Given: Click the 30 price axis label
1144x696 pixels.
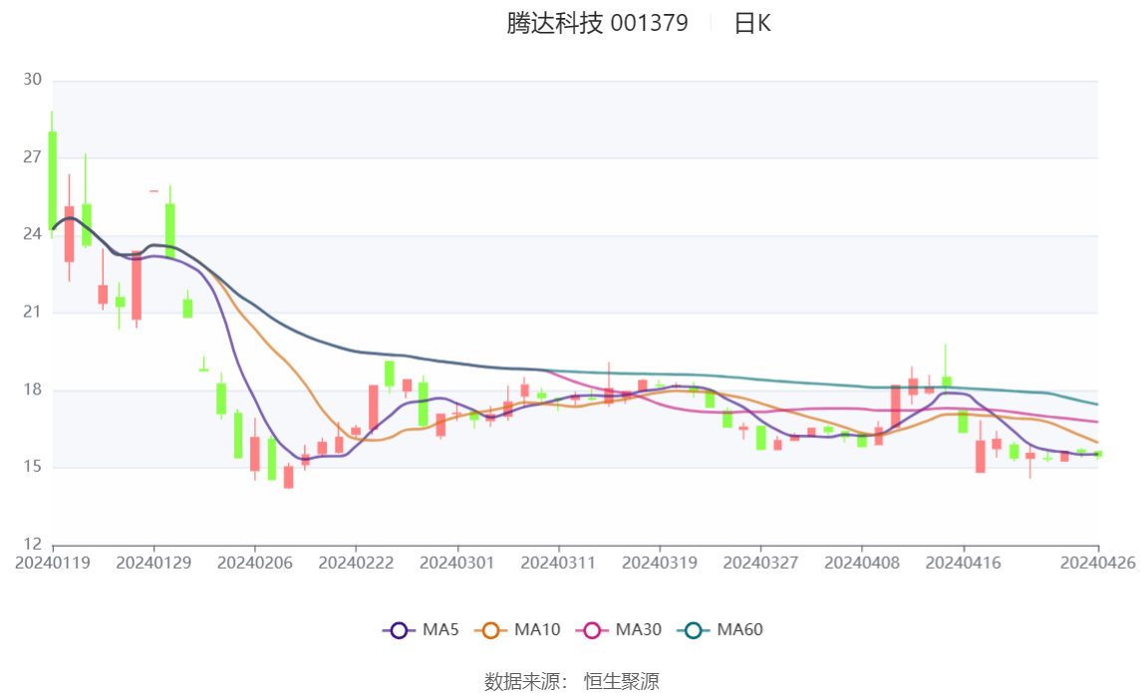Looking at the screenshot, I should 32,80.
